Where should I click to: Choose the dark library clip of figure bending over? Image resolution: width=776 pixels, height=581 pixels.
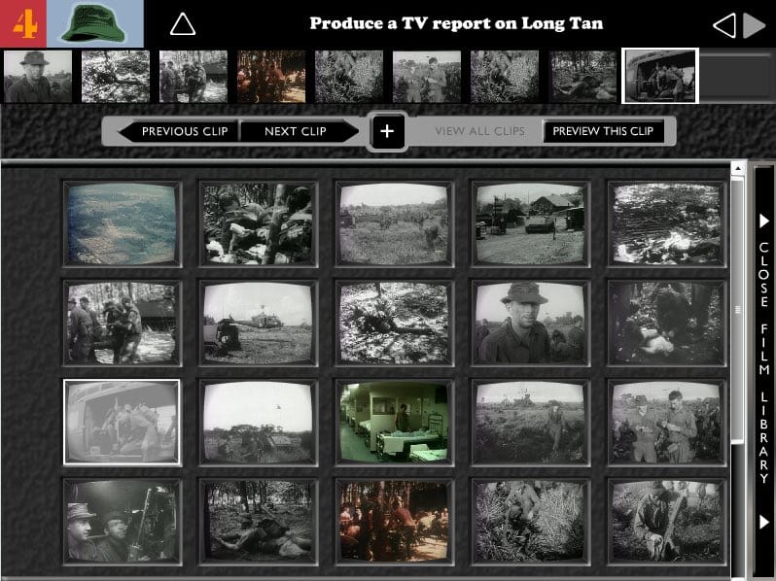pos(667,323)
